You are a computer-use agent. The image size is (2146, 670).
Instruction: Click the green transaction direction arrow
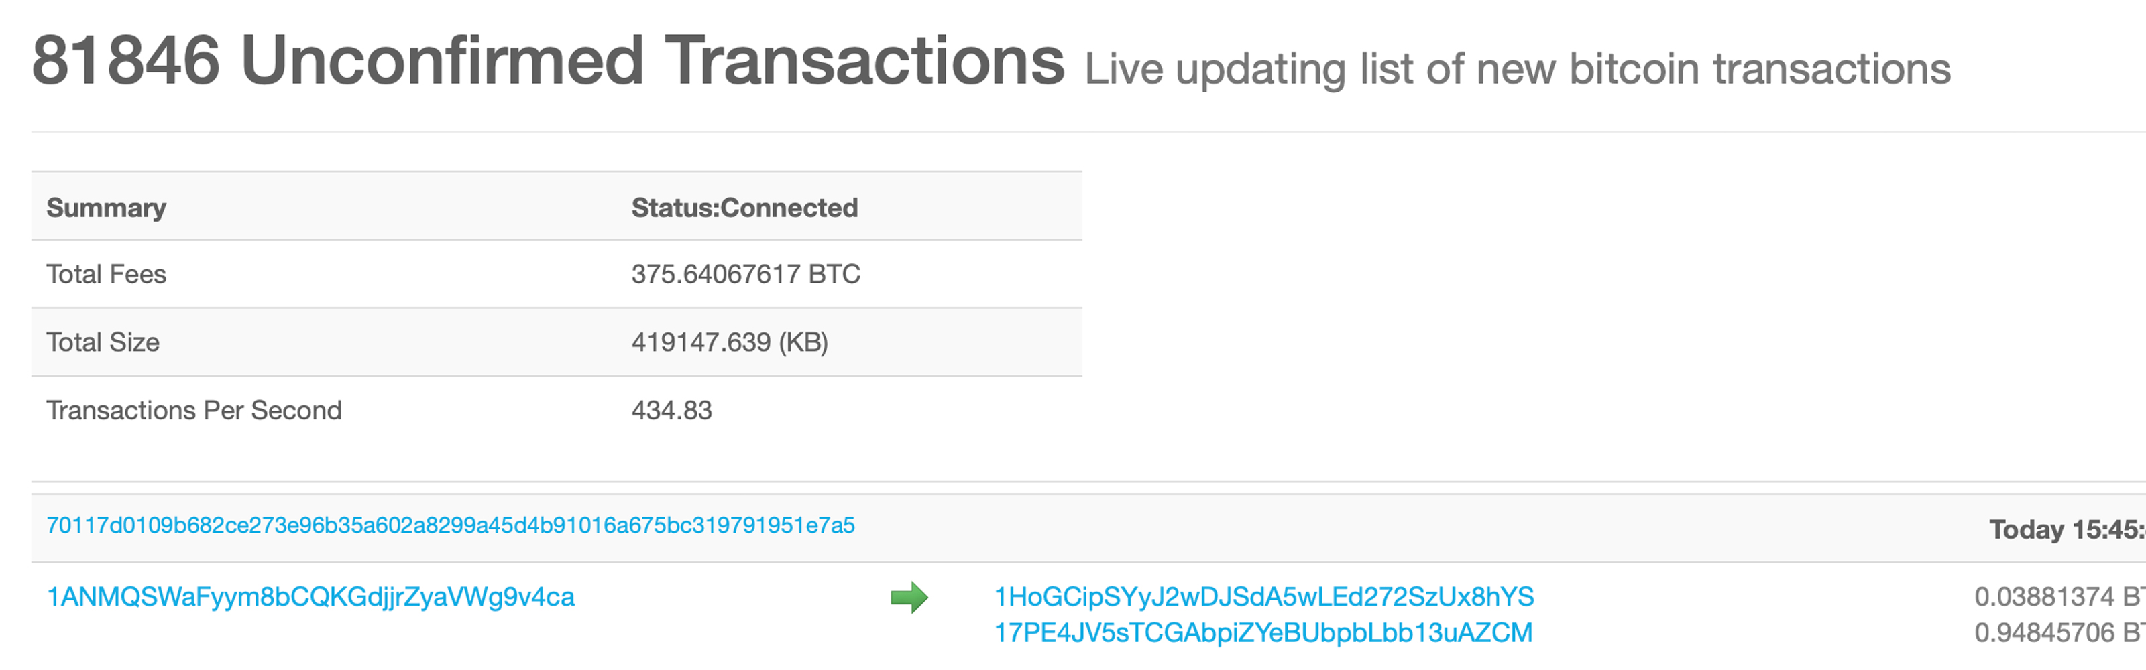pos(909,597)
